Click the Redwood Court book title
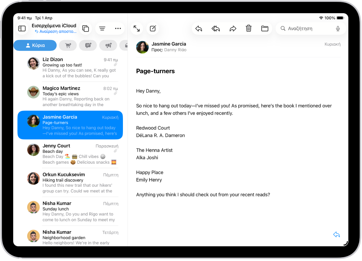 153,128
